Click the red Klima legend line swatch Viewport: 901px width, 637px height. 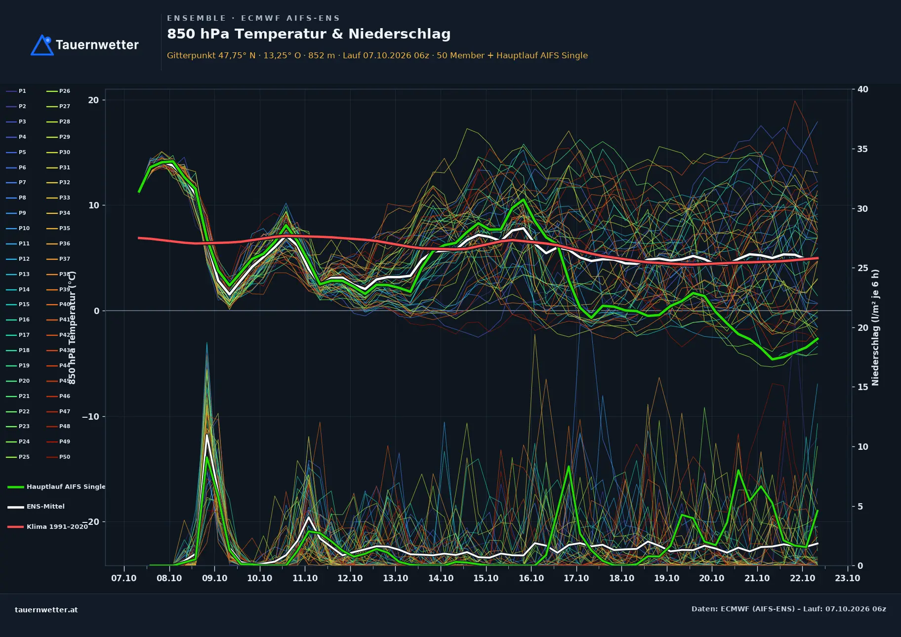[15, 527]
